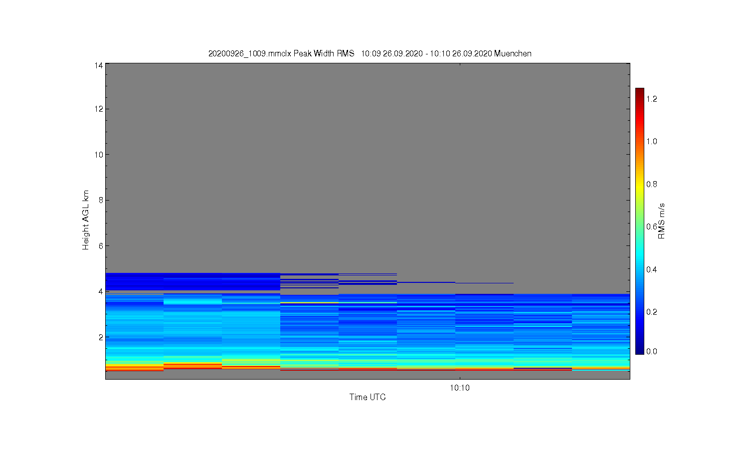Click the 14 height axis tick label
The image size is (748, 449).
99,65
